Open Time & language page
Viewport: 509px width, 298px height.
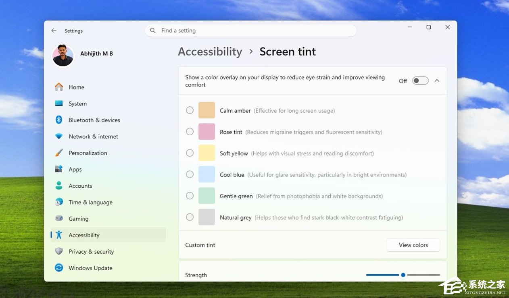(108, 202)
